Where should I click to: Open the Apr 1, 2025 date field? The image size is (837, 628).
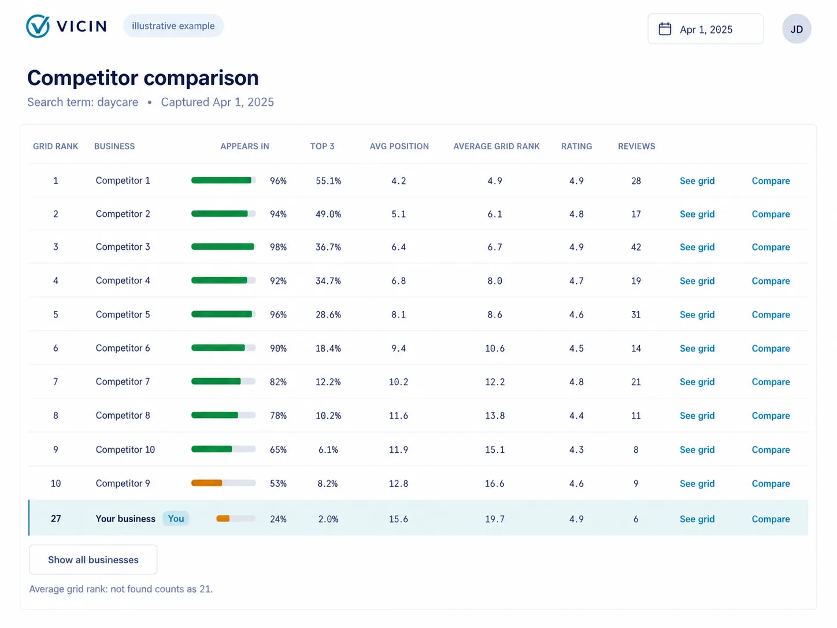click(705, 29)
